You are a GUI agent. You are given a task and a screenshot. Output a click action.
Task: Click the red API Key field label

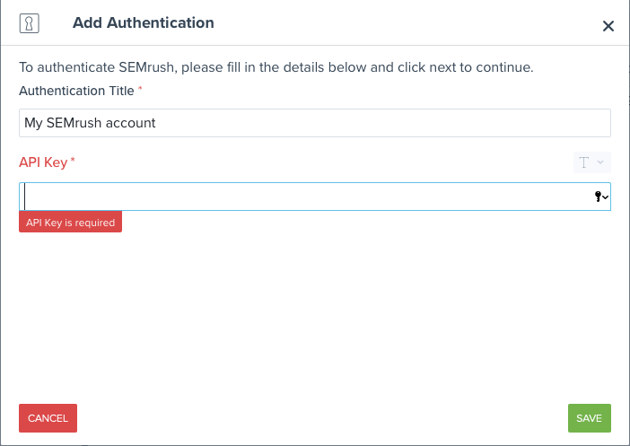click(44, 162)
